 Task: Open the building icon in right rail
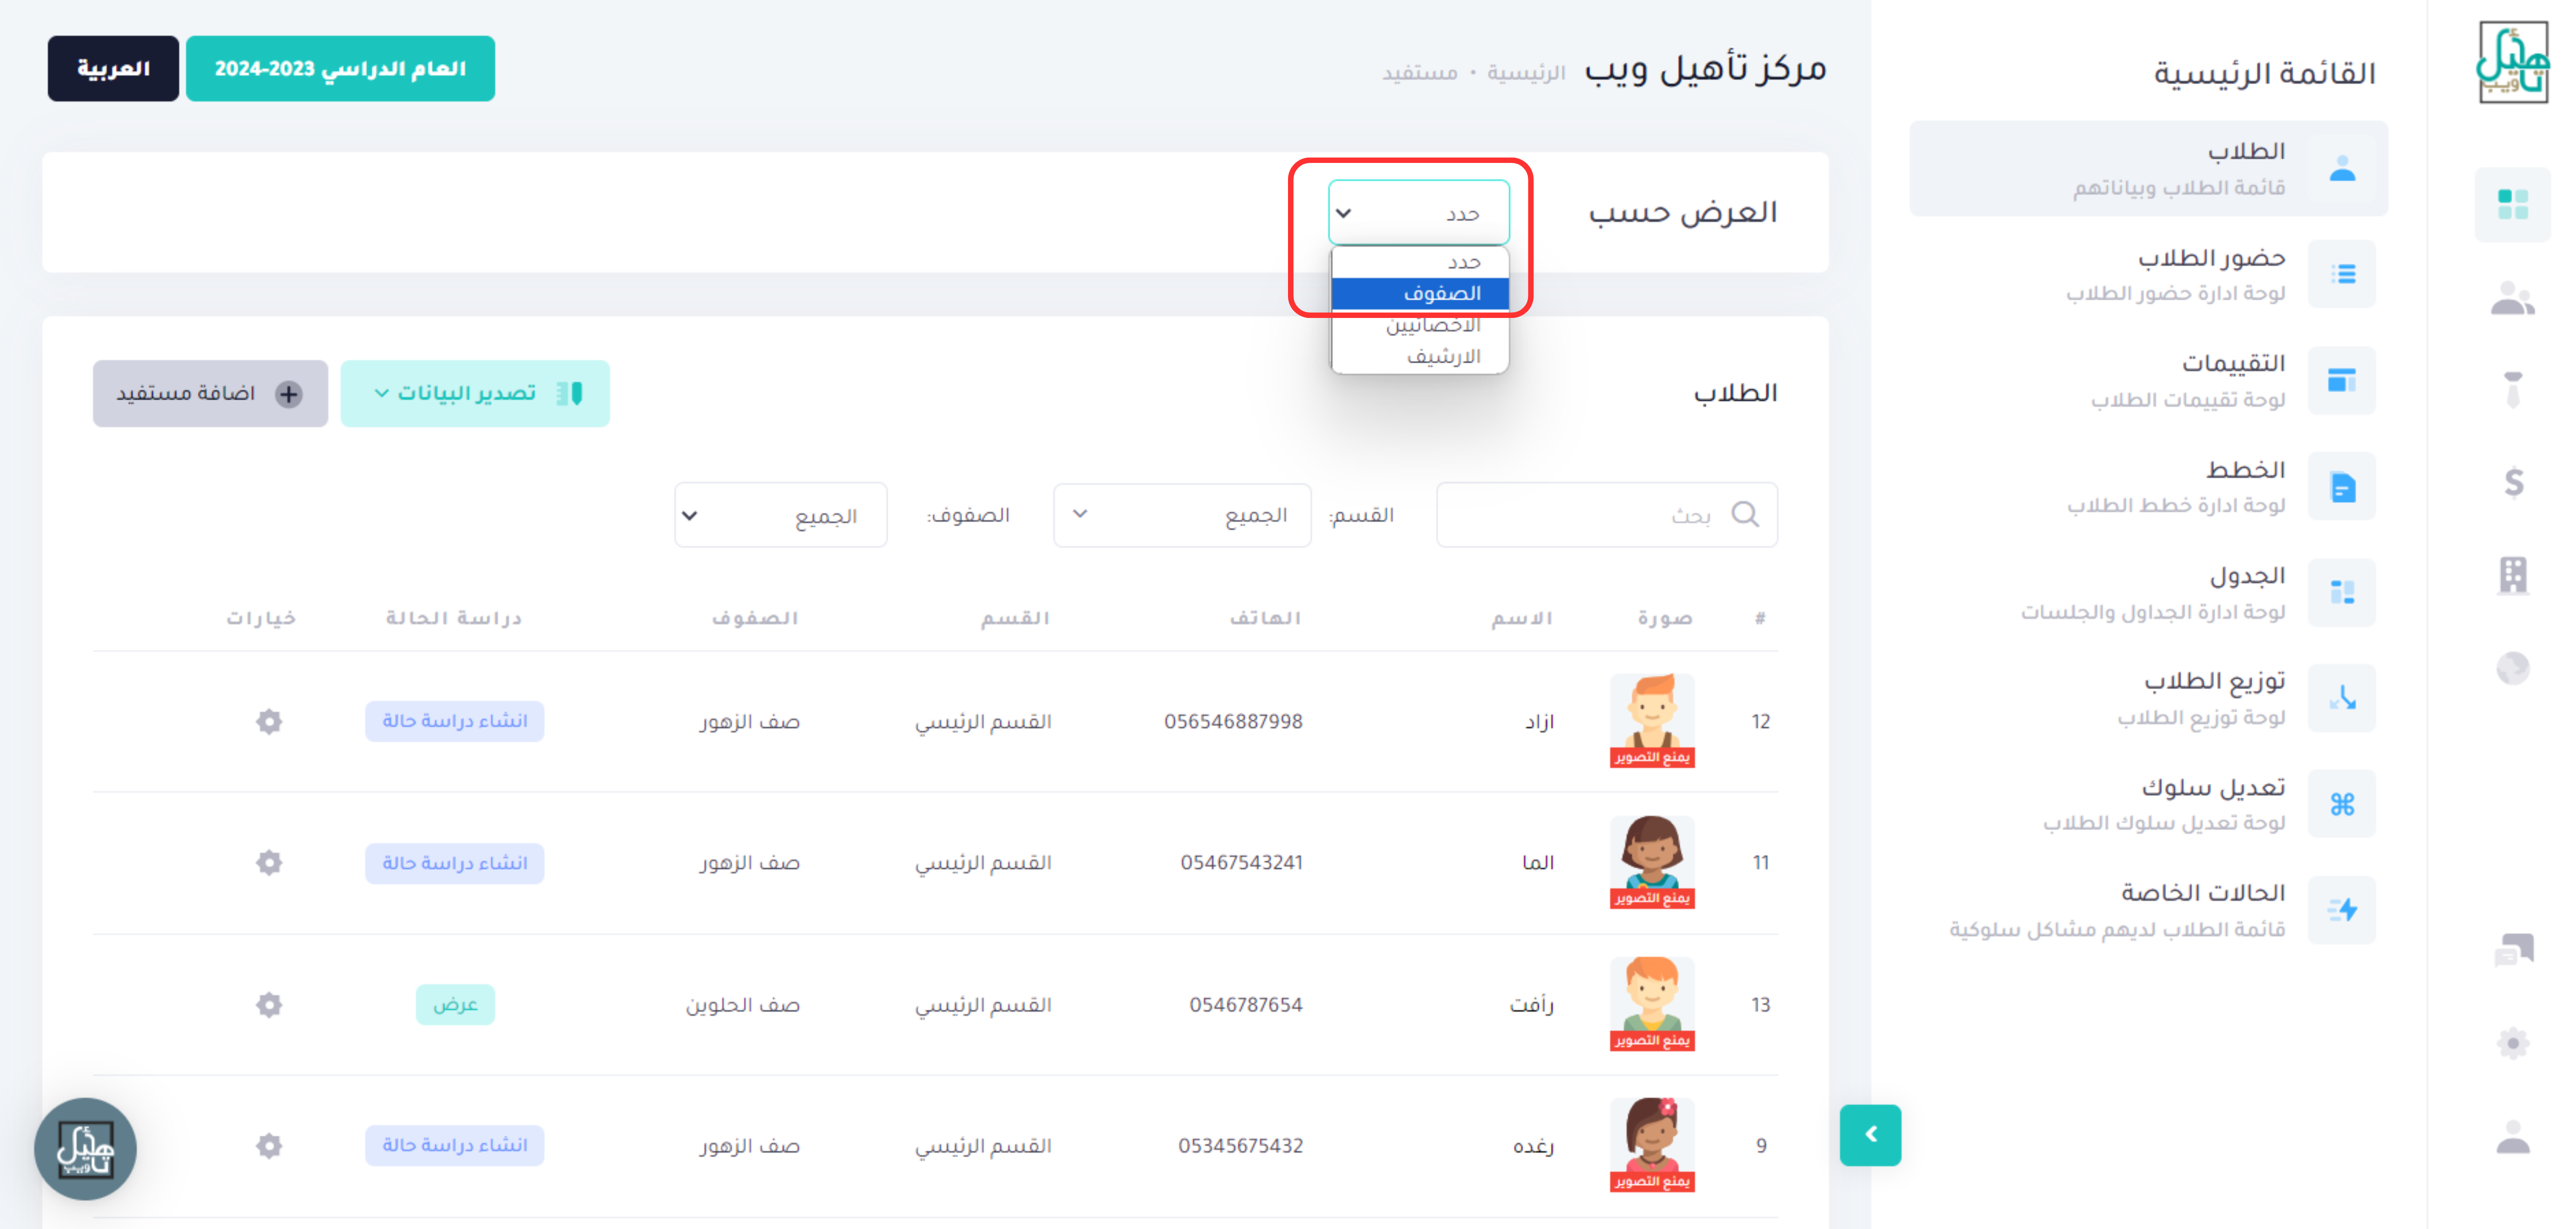click(2513, 575)
